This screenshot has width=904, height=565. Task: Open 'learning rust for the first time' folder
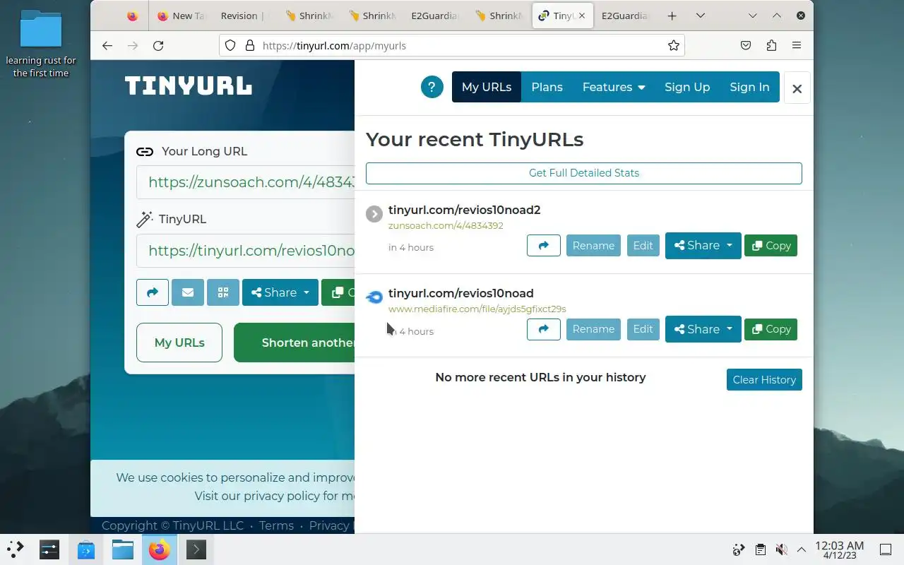point(41,44)
